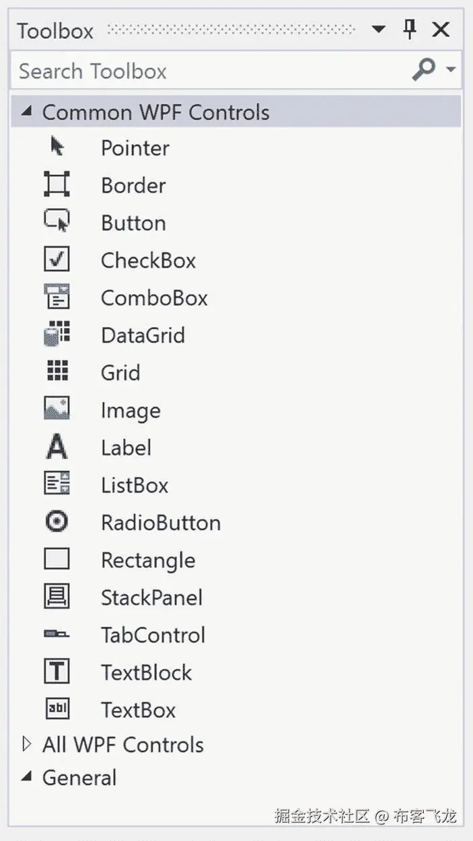This screenshot has width=473, height=841.
Task: Select the Grid item label
Action: [120, 373]
